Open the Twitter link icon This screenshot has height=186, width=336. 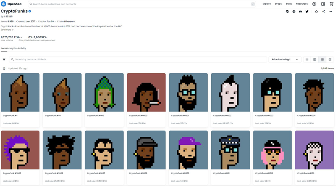[x=307, y=12]
